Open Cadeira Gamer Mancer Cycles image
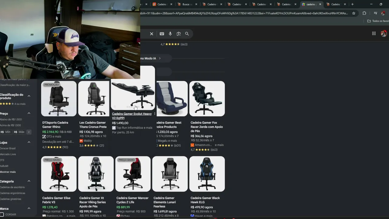 click(x=133, y=174)
